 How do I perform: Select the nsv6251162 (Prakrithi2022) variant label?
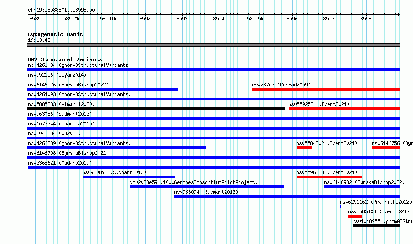[376, 202]
